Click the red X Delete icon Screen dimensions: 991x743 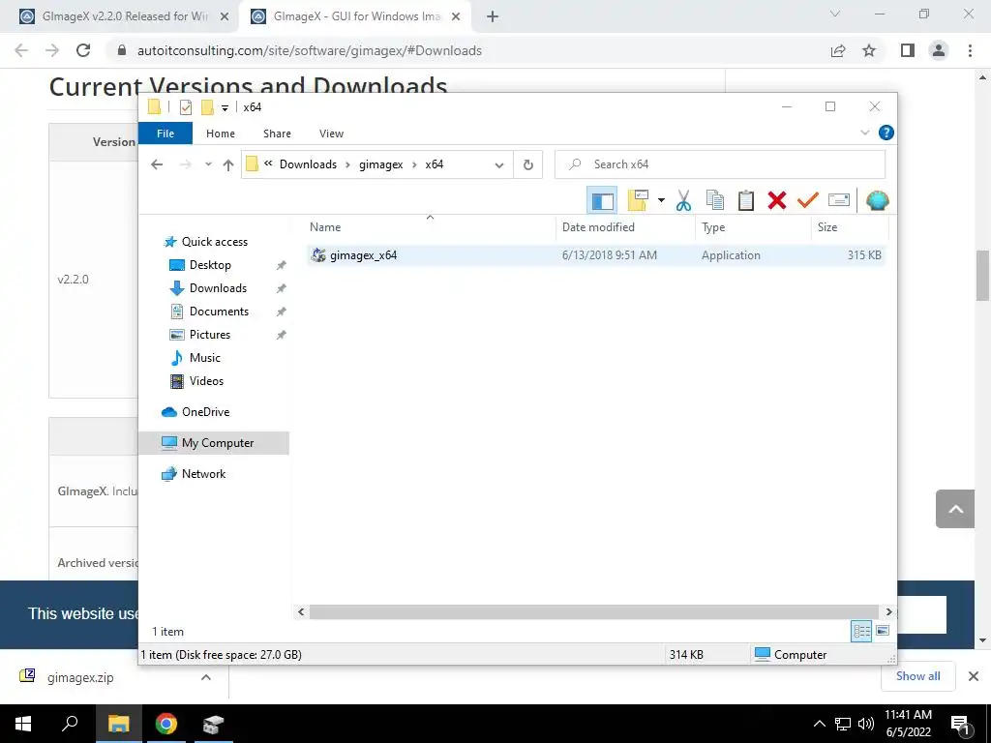click(x=777, y=201)
